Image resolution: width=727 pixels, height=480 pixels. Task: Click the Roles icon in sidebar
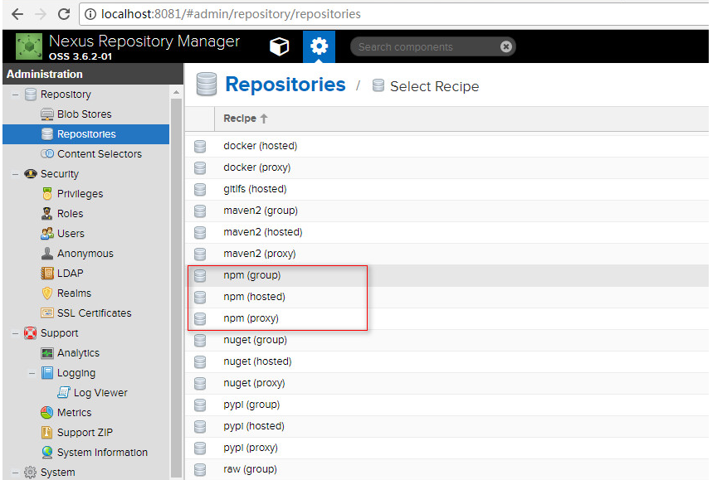coord(46,214)
